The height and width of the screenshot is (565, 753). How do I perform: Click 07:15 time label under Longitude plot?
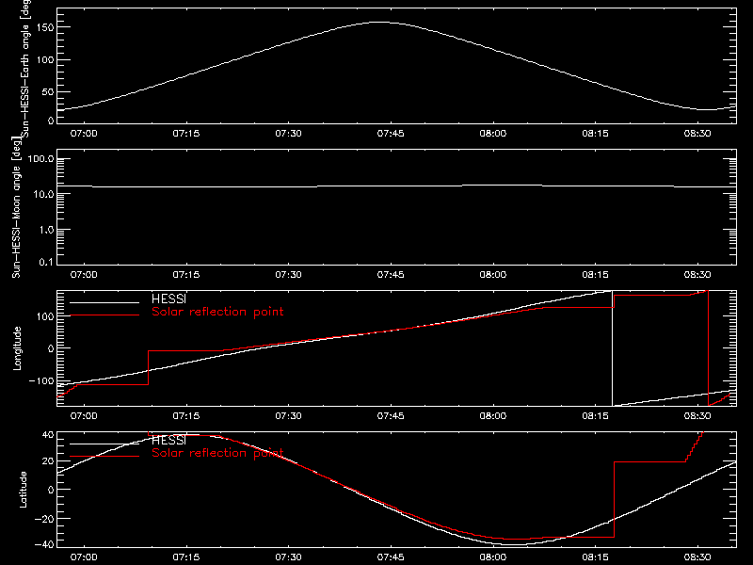pyautogui.click(x=185, y=416)
